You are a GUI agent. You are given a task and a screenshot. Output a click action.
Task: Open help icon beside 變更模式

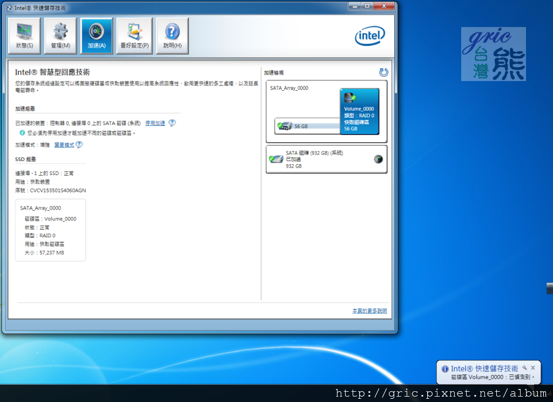coord(79,145)
